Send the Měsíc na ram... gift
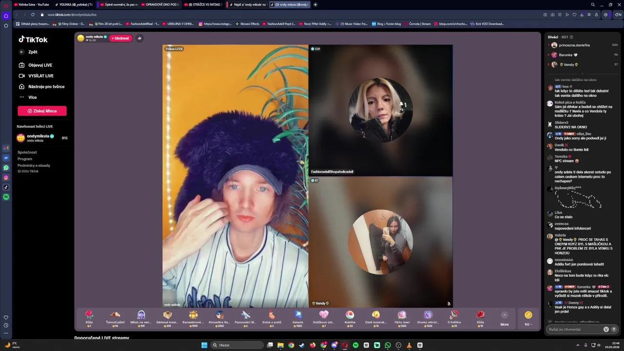This screenshot has height=351, width=624. (141, 318)
